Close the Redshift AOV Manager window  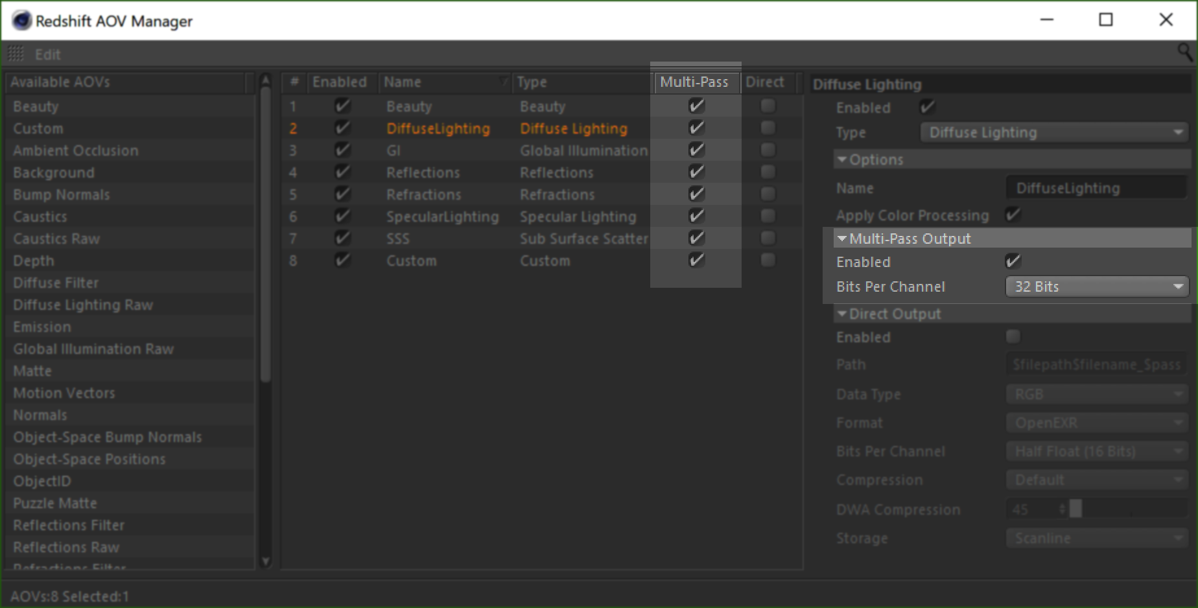click(1166, 20)
